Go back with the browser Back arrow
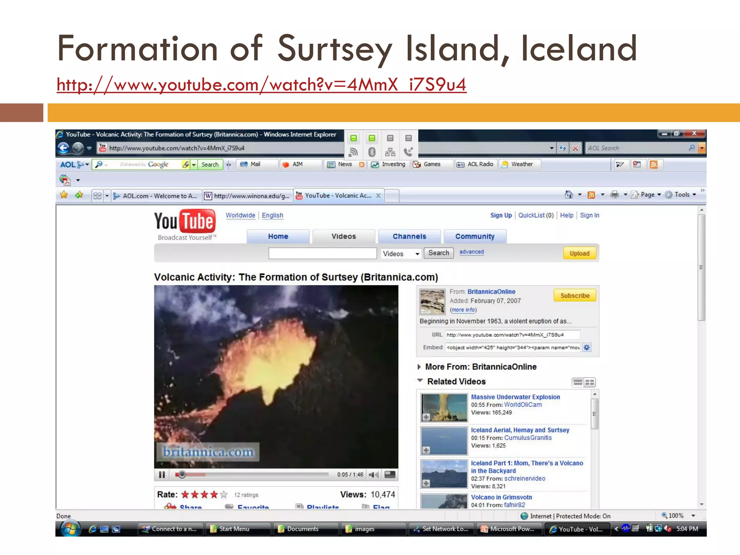This screenshot has height=555, width=740. coord(64,148)
